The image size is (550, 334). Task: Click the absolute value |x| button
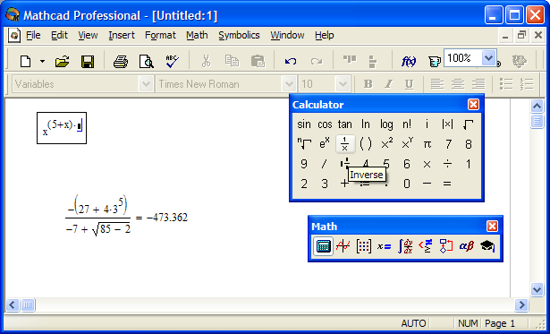click(x=447, y=124)
